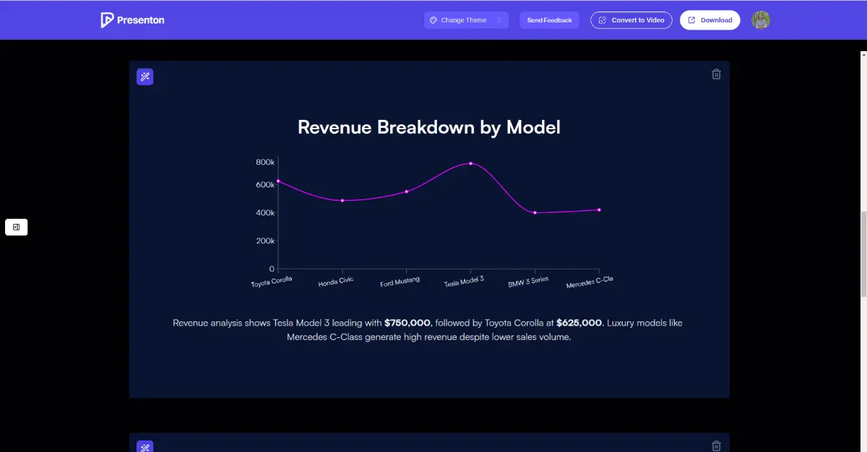The image size is (867, 452).
Task: Click the Honda Civic data point
Action: 342,200
